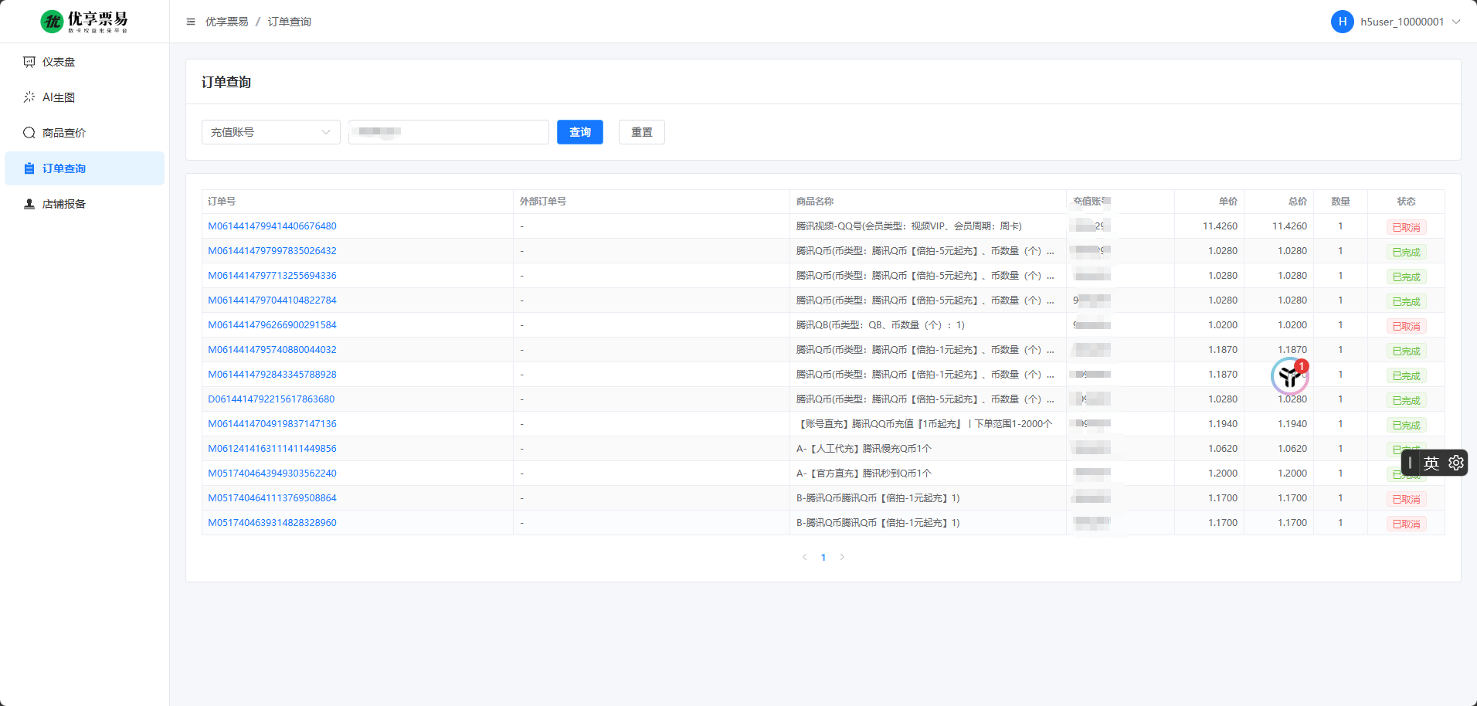The height and width of the screenshot is (706, 1477).
Task: Open order M0614414797713255694336
Action: 272,276
